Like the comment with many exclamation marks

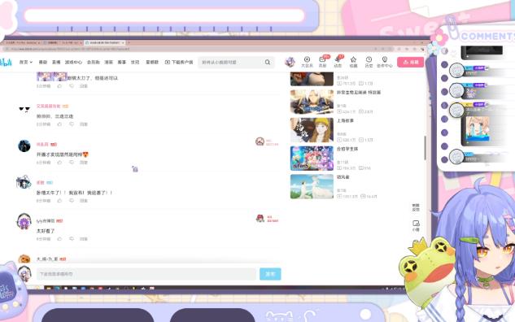59,201
